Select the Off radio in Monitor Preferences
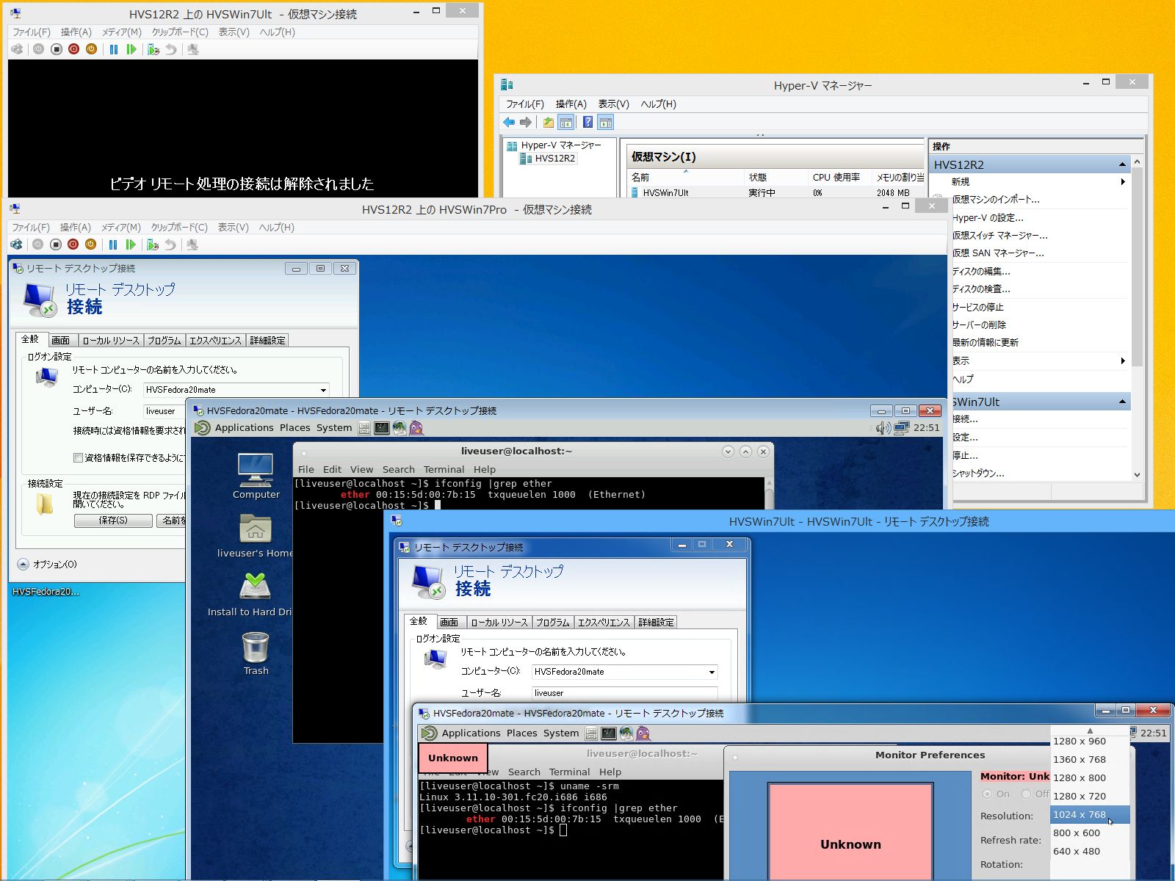This screenshot has height=881, width=1175. point(1026,794)
